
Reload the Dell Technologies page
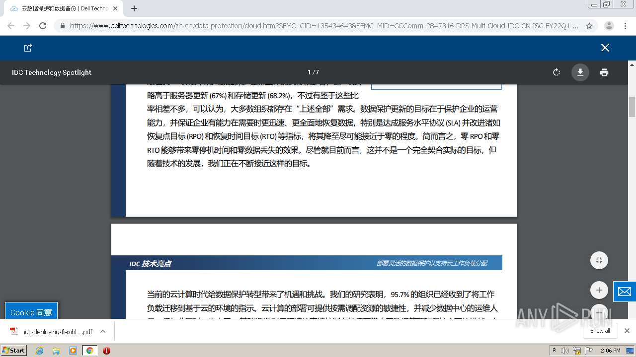coord(43,26)
